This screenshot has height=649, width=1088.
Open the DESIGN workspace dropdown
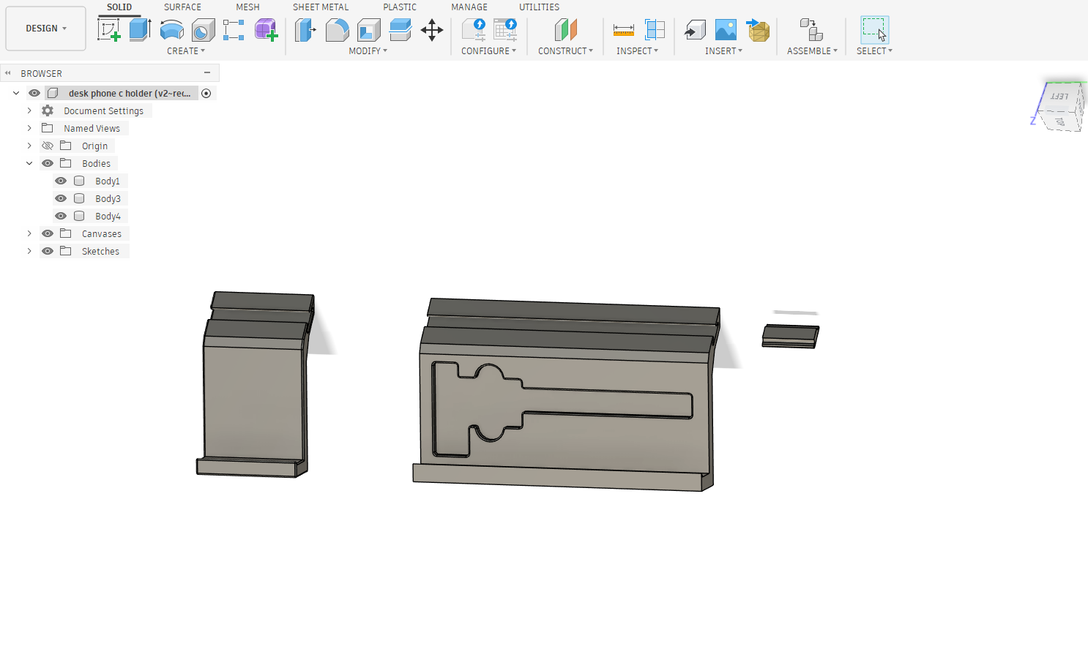[46, 29]
